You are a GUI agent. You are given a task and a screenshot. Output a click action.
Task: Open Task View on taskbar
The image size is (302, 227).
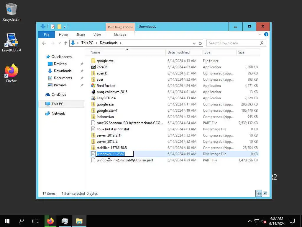click(x=35, y=221)
